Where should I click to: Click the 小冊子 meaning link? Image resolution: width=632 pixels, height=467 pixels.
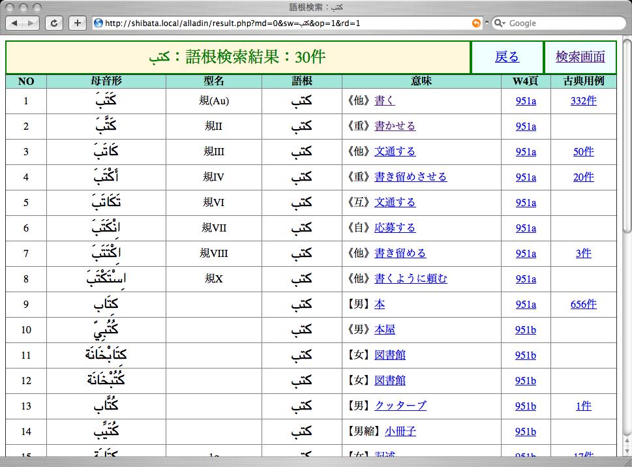pos(400,431)
